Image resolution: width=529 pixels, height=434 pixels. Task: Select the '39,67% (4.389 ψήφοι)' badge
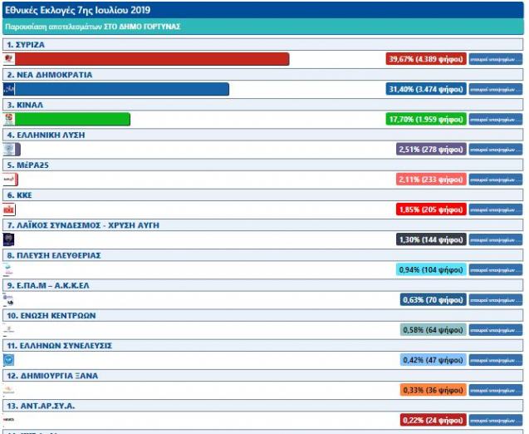pyautogui.click(x=426, y=59)
